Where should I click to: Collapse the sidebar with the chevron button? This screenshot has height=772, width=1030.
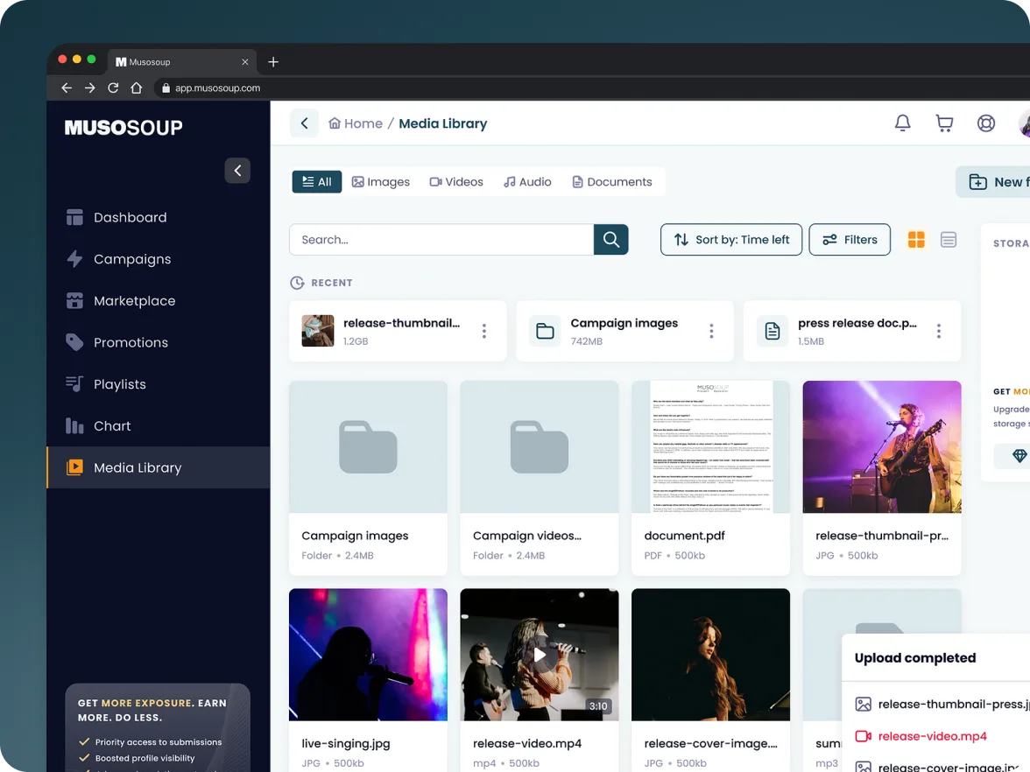237,171
